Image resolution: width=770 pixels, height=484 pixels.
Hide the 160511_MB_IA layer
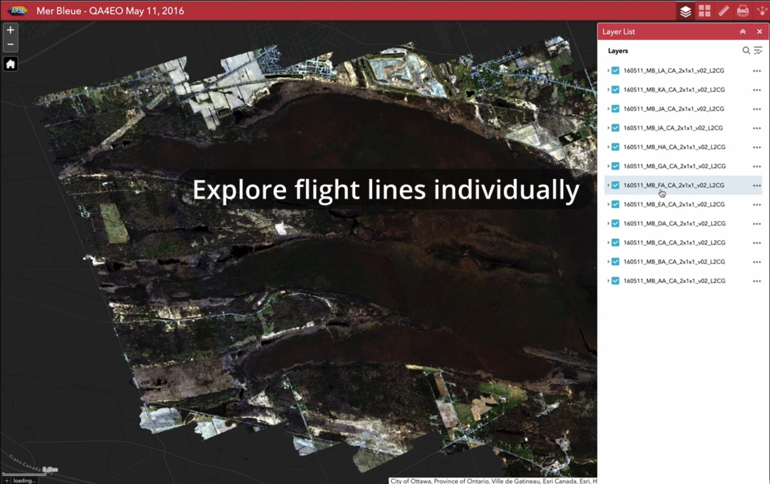tap(615, 128)
